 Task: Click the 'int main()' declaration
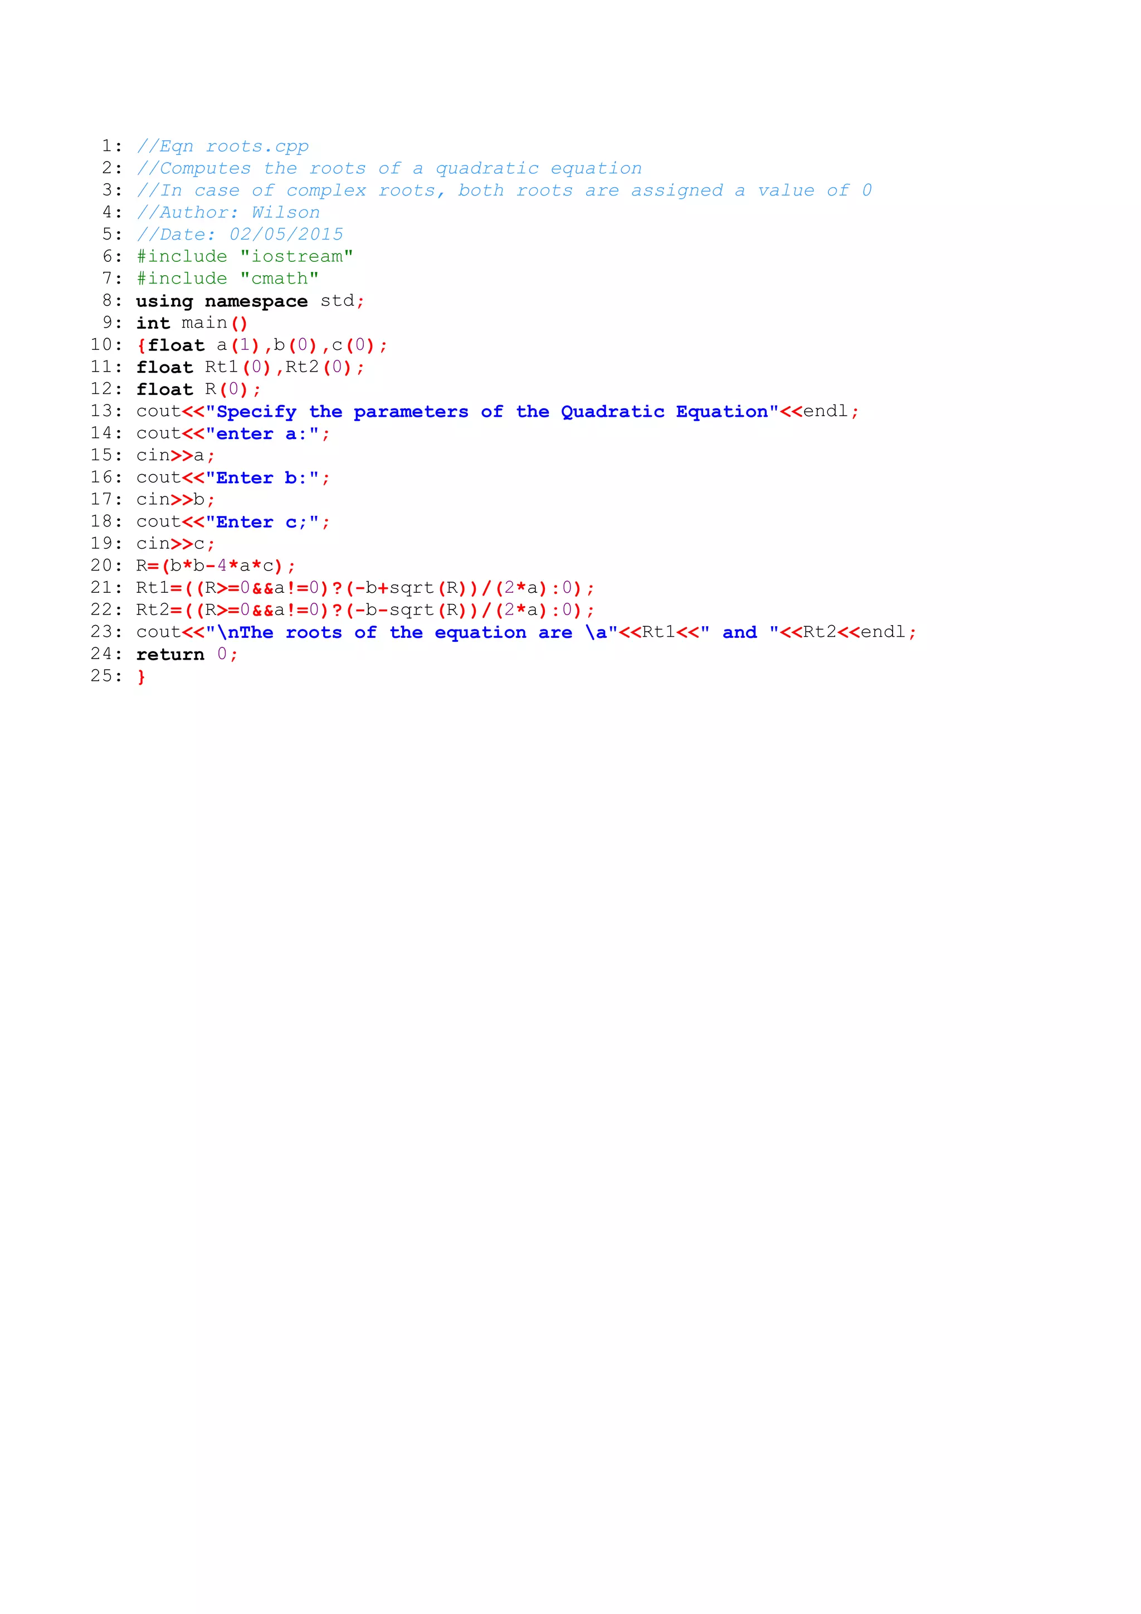[191, 323]
